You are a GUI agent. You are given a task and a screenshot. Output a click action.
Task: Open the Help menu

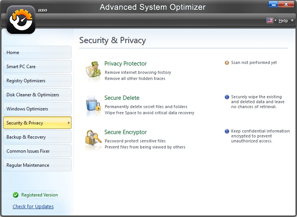pyautogui.click(x=283, y=21)
